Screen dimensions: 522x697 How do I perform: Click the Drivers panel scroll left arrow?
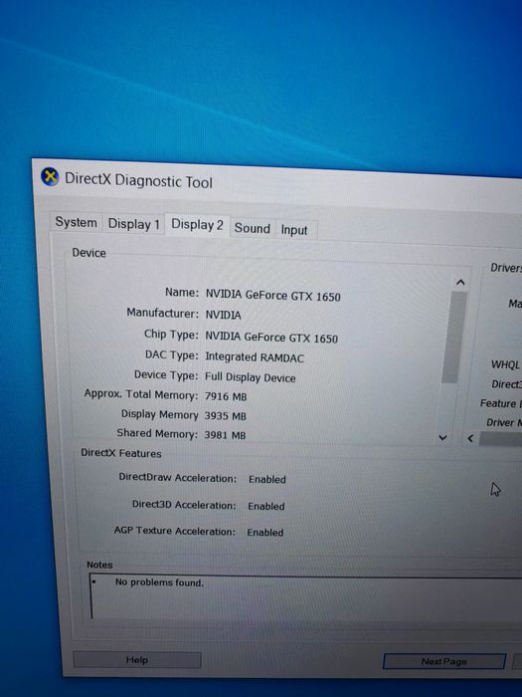tap(470, 439)
